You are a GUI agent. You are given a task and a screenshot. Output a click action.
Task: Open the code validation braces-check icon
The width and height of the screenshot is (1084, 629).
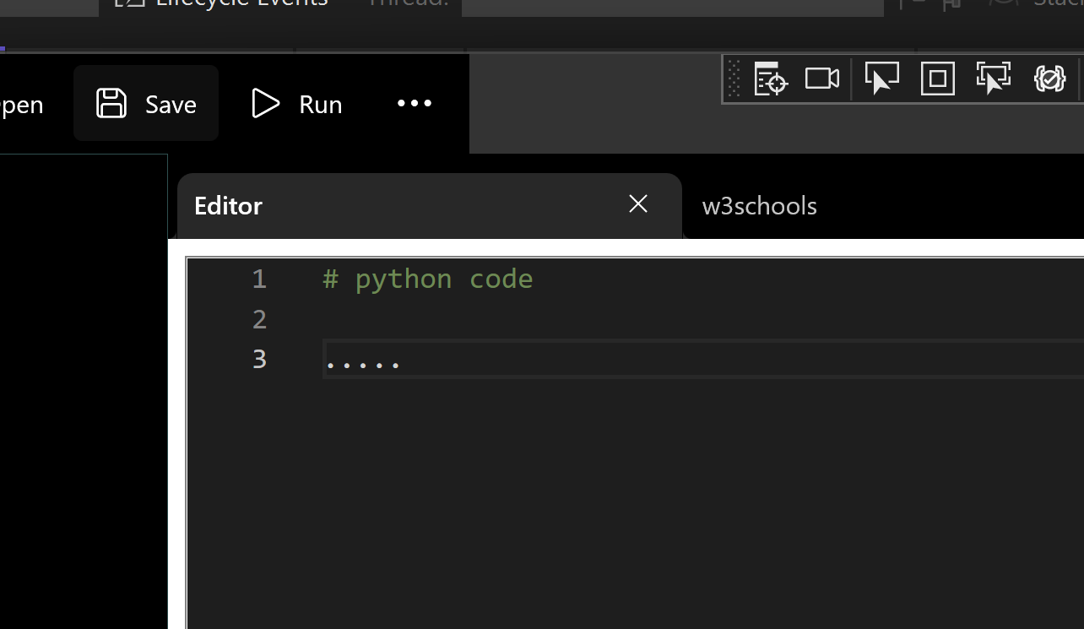1049,78
